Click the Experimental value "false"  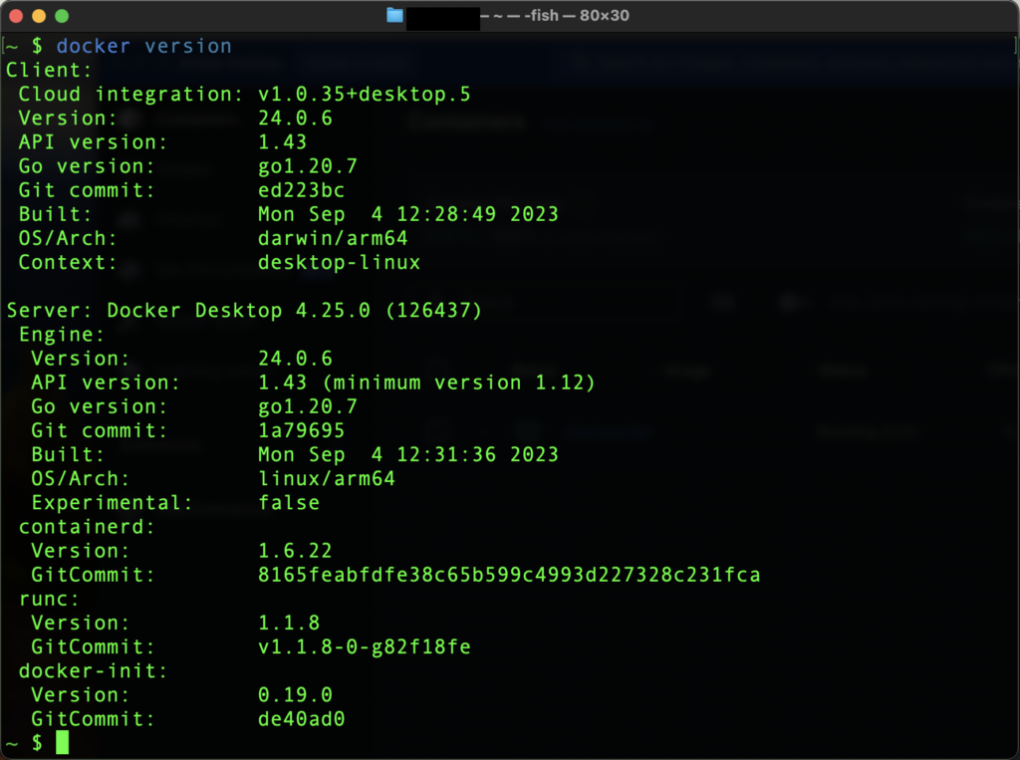tap(289, 503)
